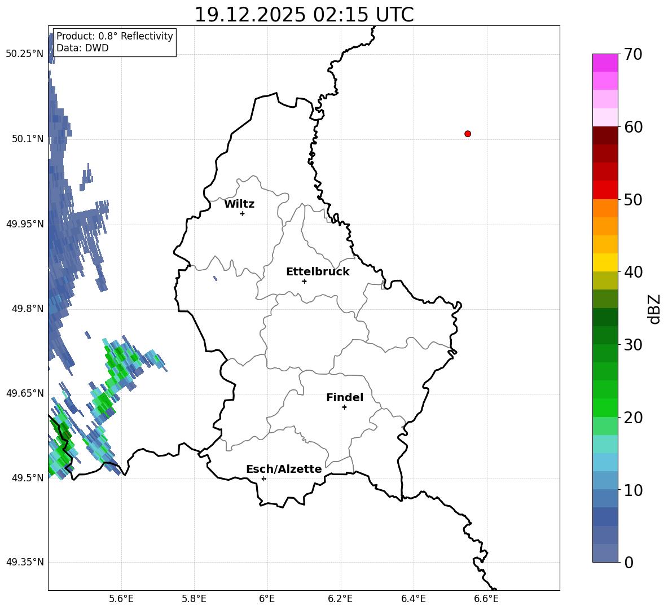Click the colorbar tick label 30
668x610 pixels.
633,345
